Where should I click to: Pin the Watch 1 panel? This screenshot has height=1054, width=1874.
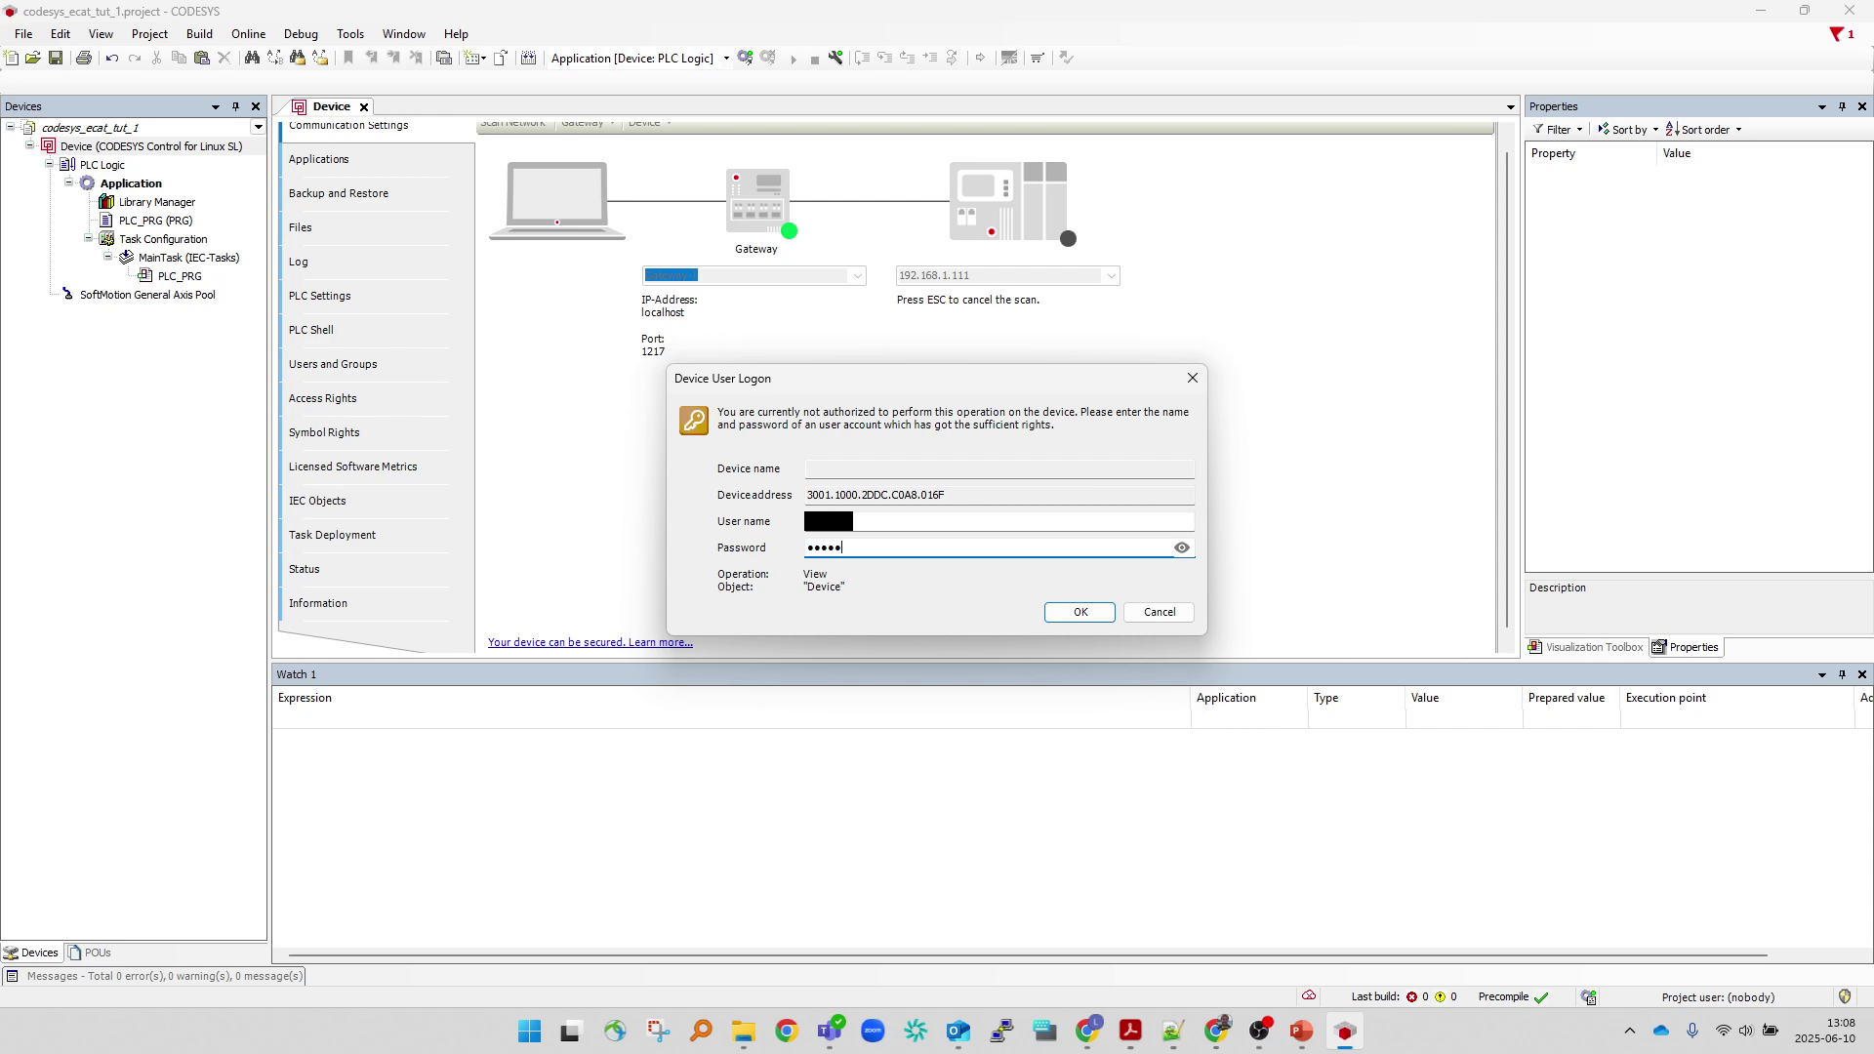pos(1842,674)
